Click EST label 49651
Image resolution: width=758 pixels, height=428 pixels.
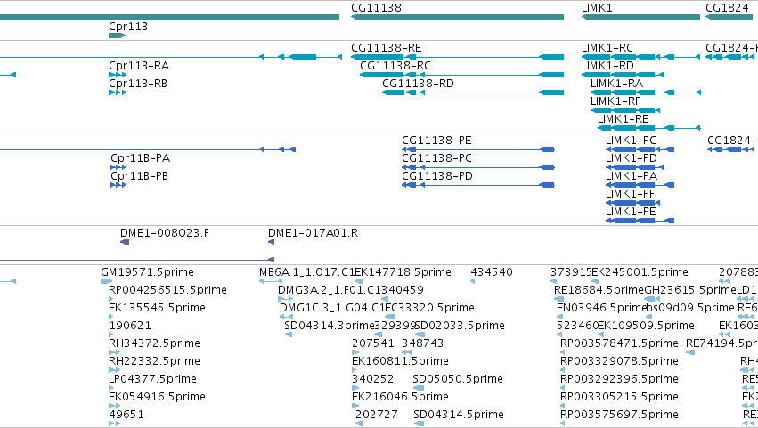[x=126, y=415]
